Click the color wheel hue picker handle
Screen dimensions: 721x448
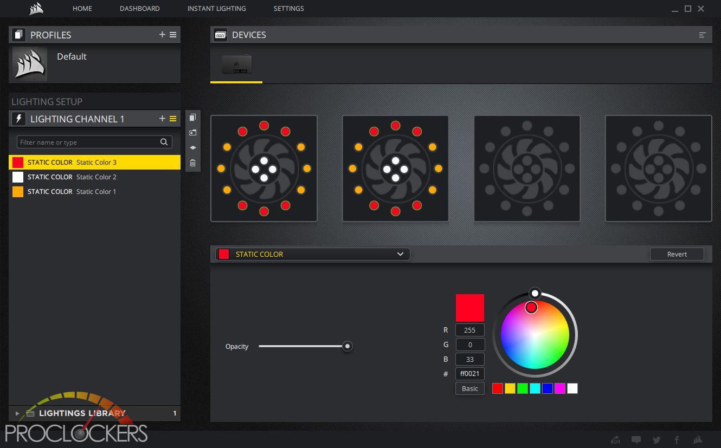pyautogui.click(x=531, y=308)
